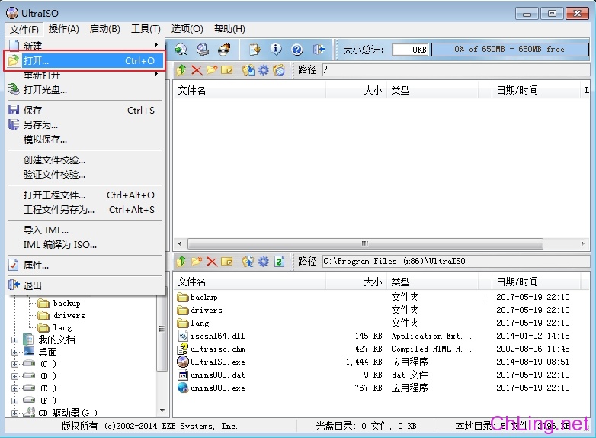Go up one folder in the local pane toolbar
The height and width of the screenshot is (438, 596).
coord(181,262)
